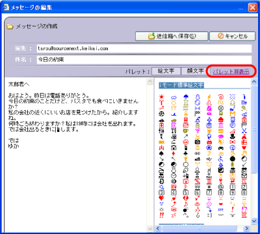Click the パレット非表示 link

pyautogui.click(x=231, y=71)
